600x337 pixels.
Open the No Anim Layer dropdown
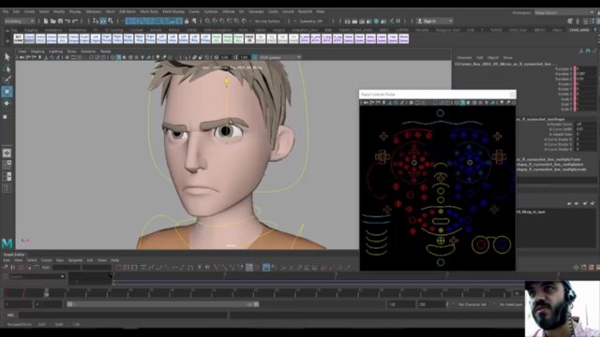(x=511, y=304)
